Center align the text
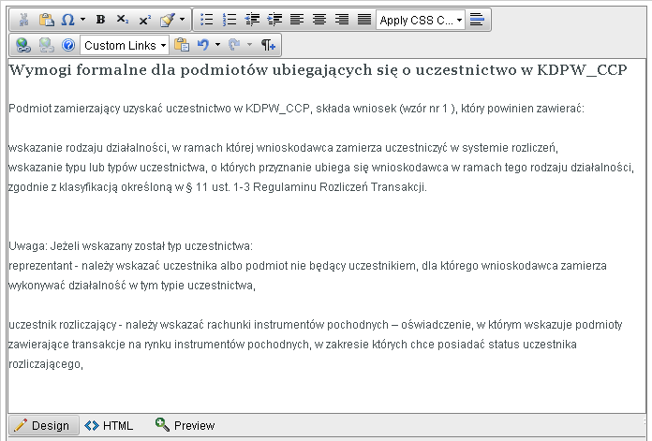This screenshot has width=652, height=441. click(x=319, y=20)
